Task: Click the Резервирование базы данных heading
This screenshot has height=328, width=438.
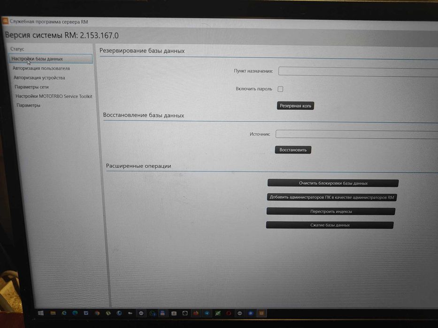Action: pos(142,51)
